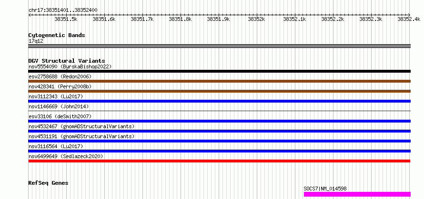
Task: Select the brown esv2758688 variant bar
Action: point(219,81)
